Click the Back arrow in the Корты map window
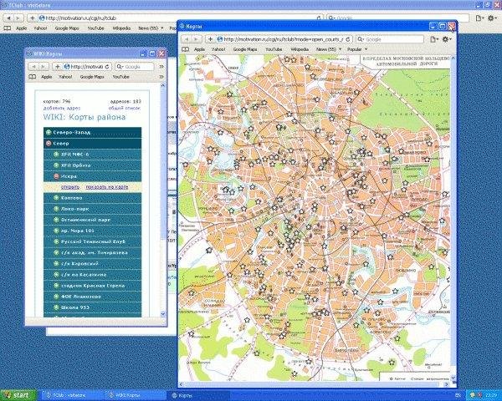This screenshot has width=502, height=401. (x=187, y=39)
